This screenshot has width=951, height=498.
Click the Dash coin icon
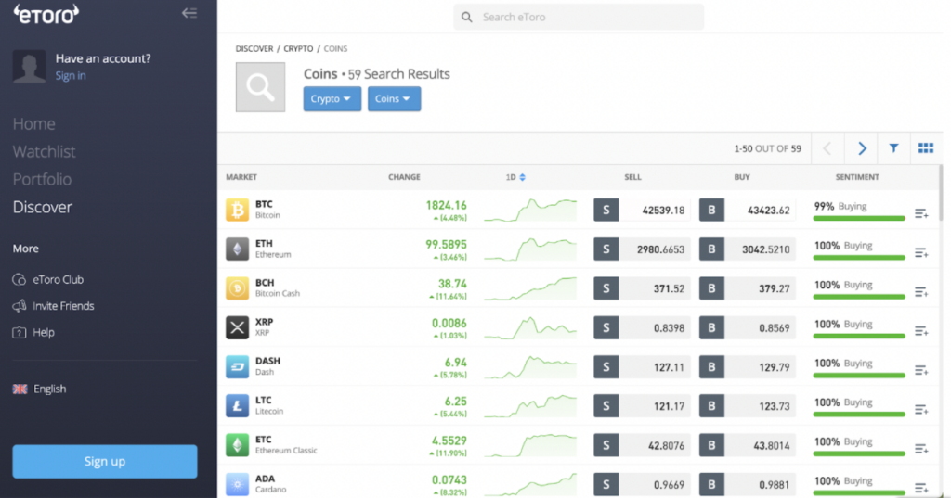click(x=237, y=366)
